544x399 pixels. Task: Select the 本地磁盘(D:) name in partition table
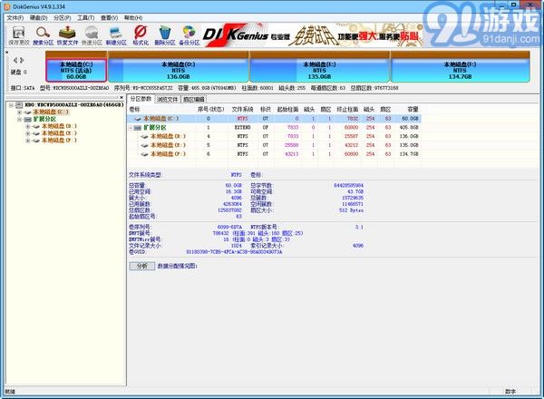(168, 136)
